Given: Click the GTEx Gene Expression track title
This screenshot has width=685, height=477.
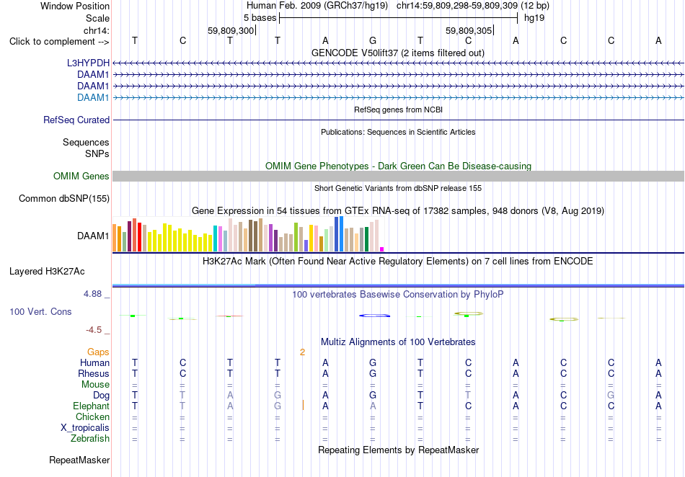Looking at the screenshot, I should pyautogui.click(x=397, y=211).
